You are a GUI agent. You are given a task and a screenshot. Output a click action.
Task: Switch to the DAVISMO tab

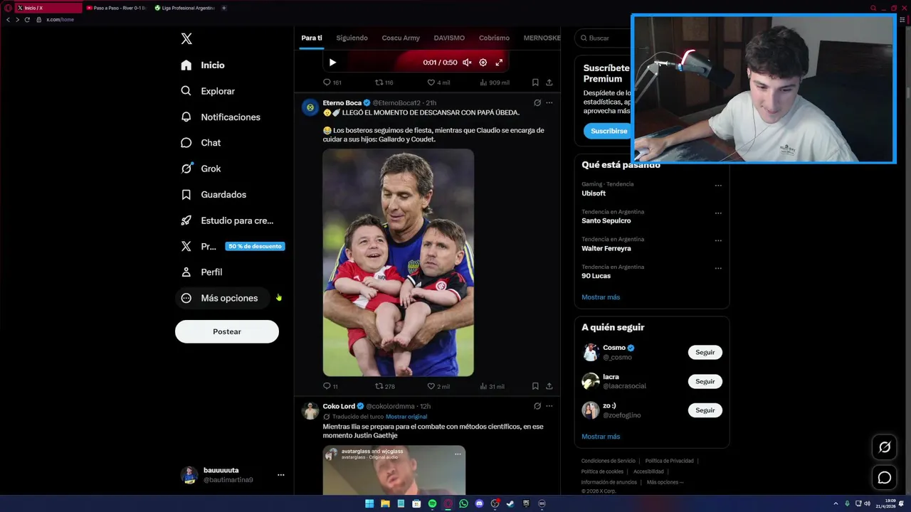449,38
